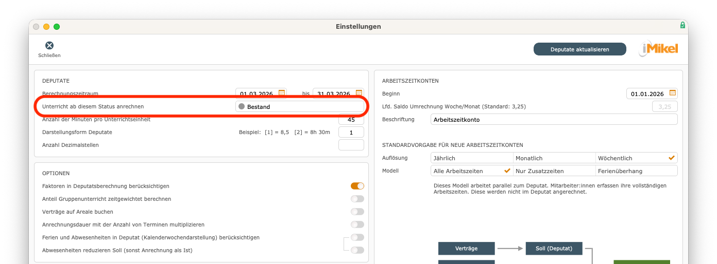Screen dimensions: 717x264
Task: Enable Anteil Gruppenunterricht zeitgewichtet berechnen
Action: pyautogui.click(x=357, y=199)
